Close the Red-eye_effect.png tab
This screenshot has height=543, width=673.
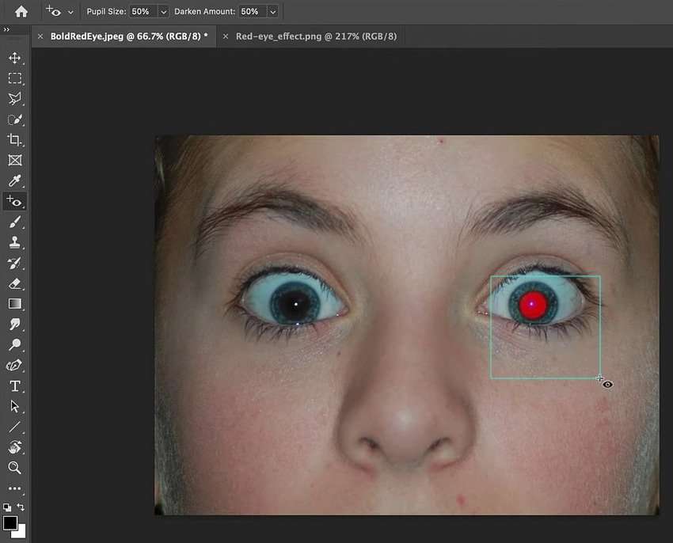click(x=226, y=36)
